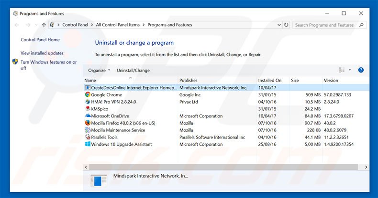Open Control Panel Home link
Image resolution: width=378 pixels, height=198 pixels.
40,40
